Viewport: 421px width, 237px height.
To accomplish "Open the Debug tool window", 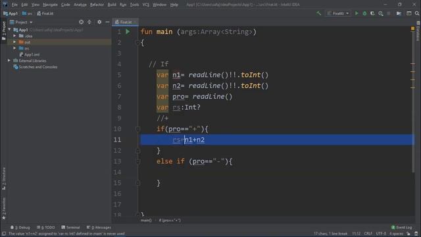I will tap(20, 227).
